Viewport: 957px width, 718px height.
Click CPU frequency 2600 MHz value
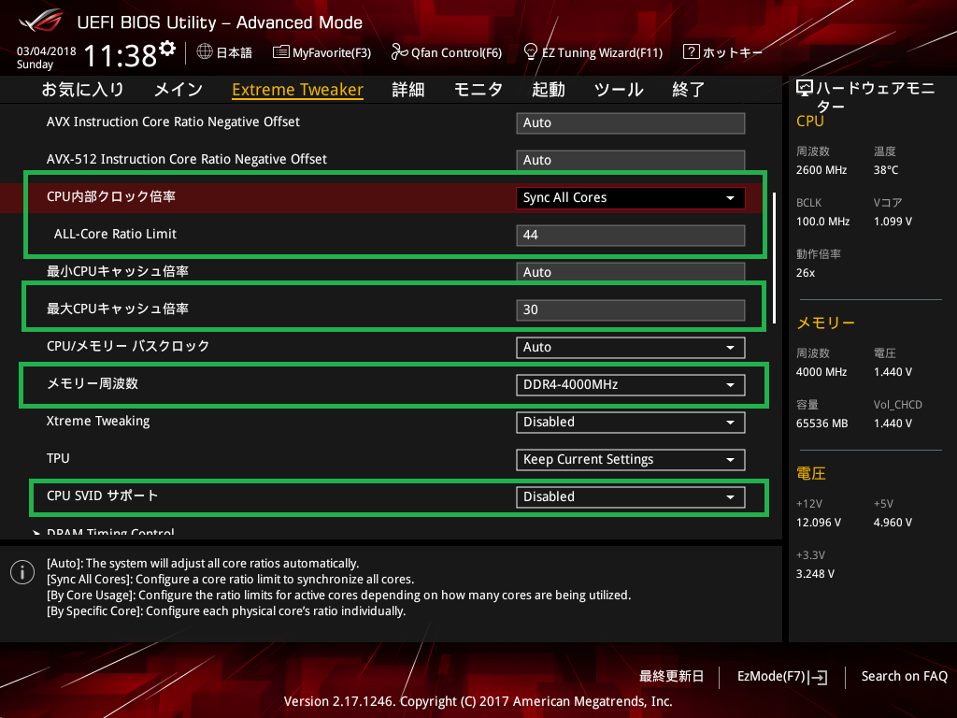click(821, 170)
